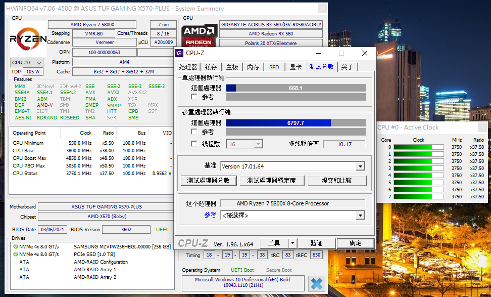This screenshot has height=297, width=491.
Task: Open the CPU #0 selector dropdown
Action: [x=26, y=62]
